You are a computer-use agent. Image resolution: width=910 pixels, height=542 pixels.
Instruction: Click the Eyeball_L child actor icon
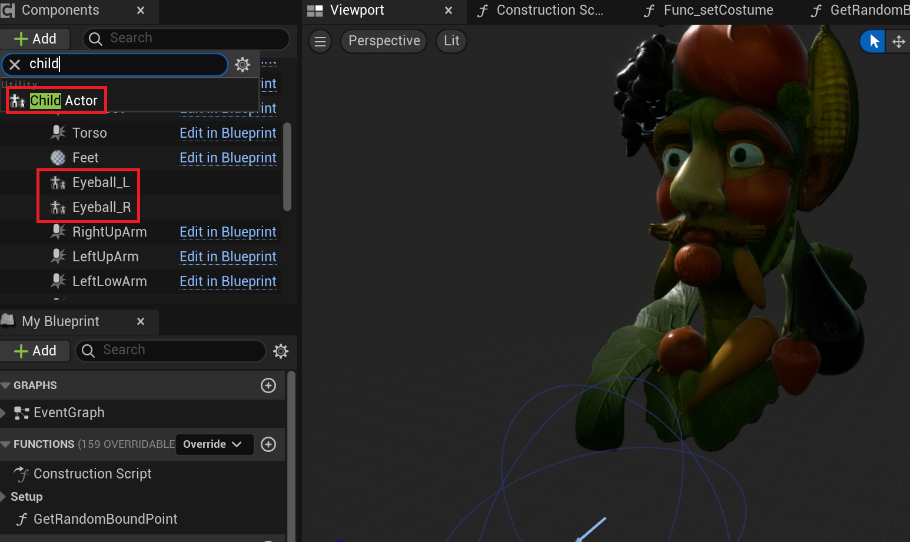(58, 182)
